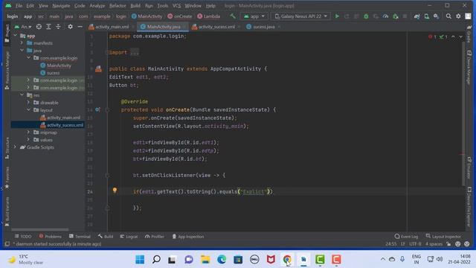The image size is (476, 268).
Task: Open Microsoft Edge from the taskbar
Action: [x=222, y=260]
